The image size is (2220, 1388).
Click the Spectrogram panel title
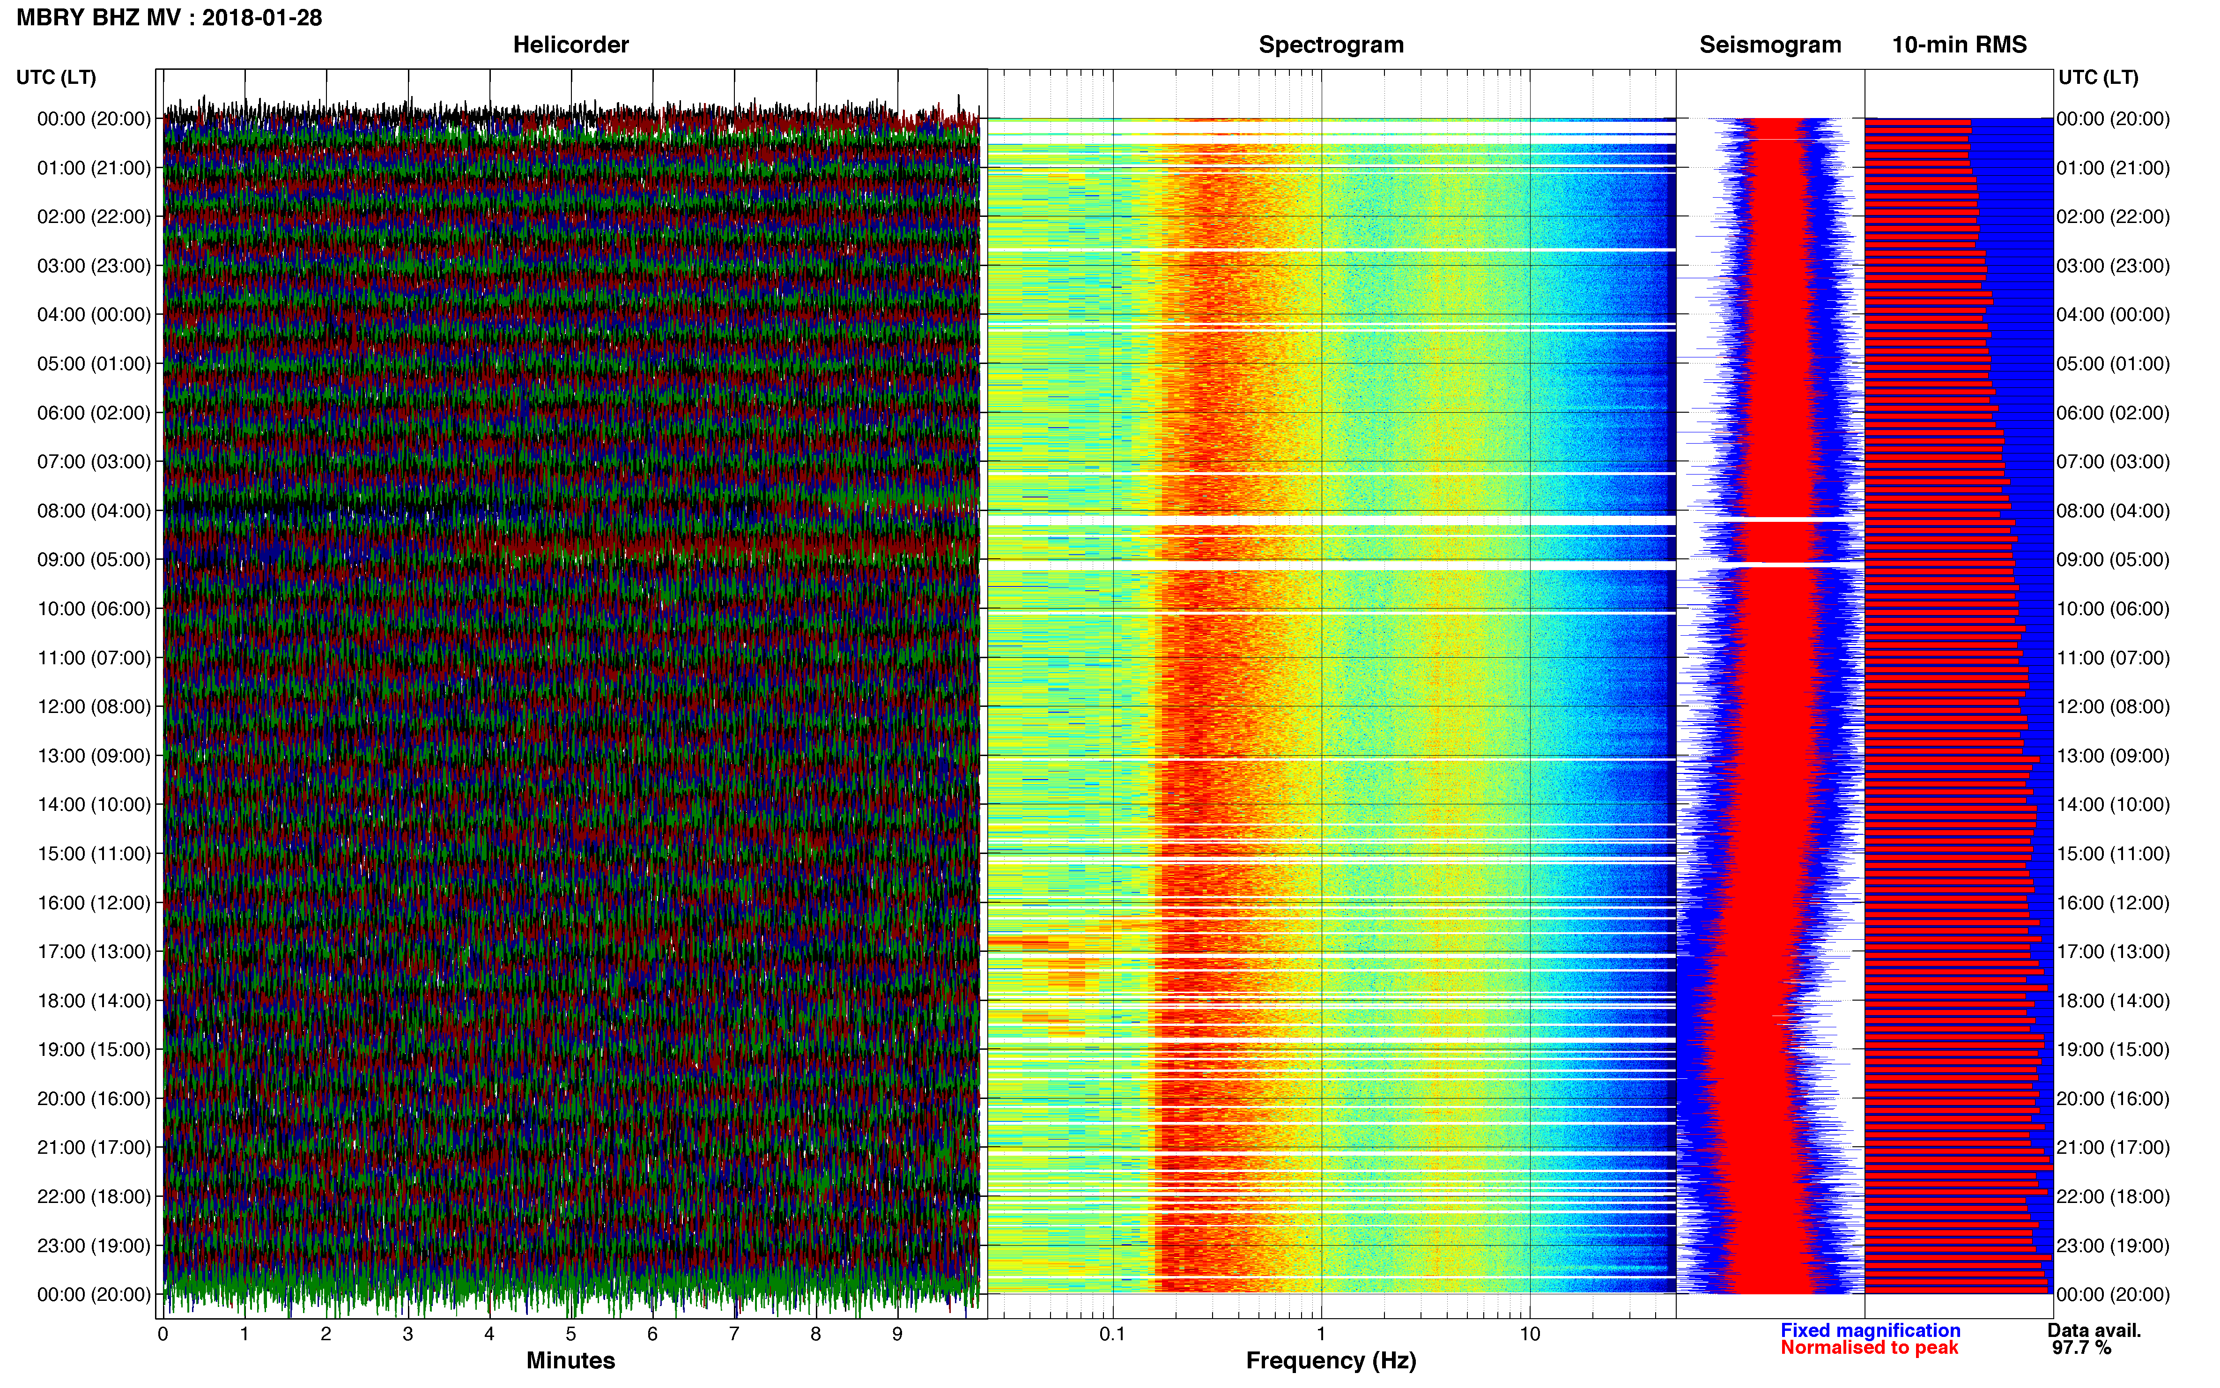pyautogui.click(x=1331, y=45)
